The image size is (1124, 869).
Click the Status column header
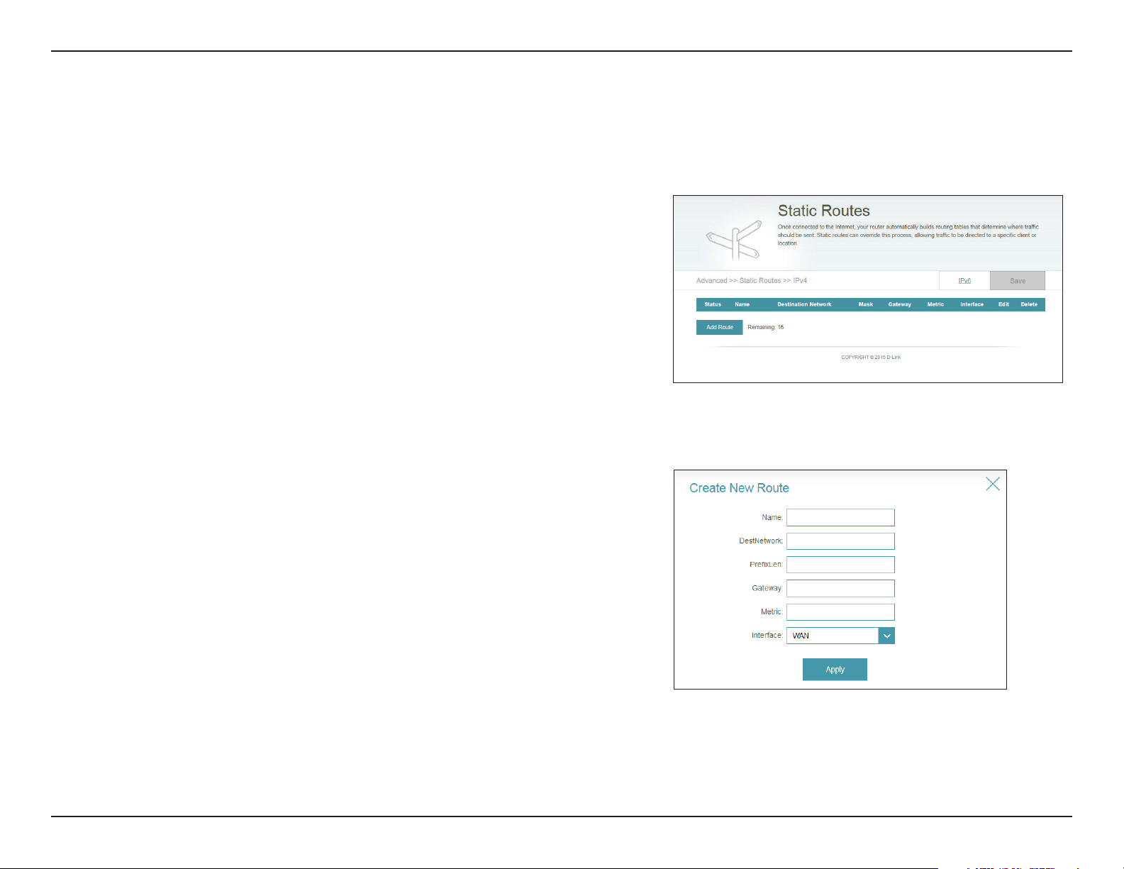713,304
